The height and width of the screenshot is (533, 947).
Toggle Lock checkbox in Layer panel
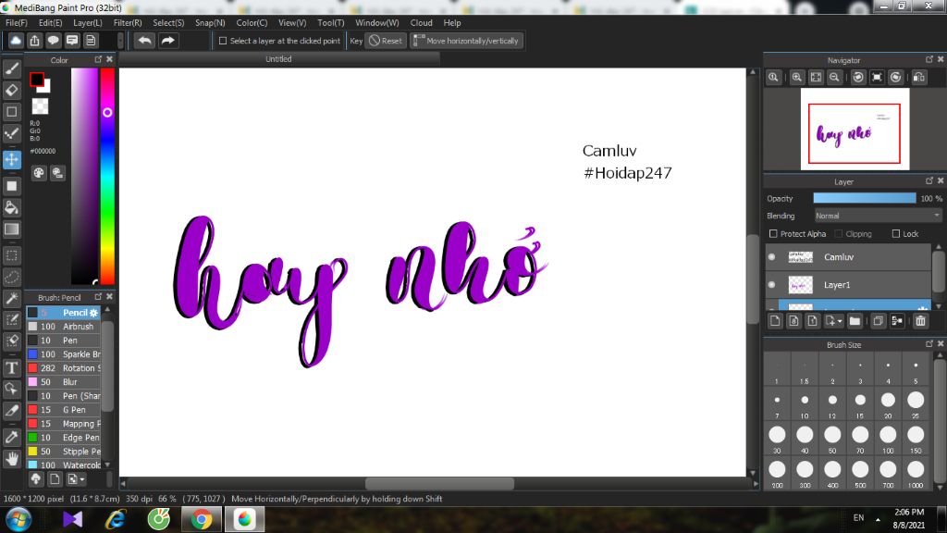pos(896,234)
